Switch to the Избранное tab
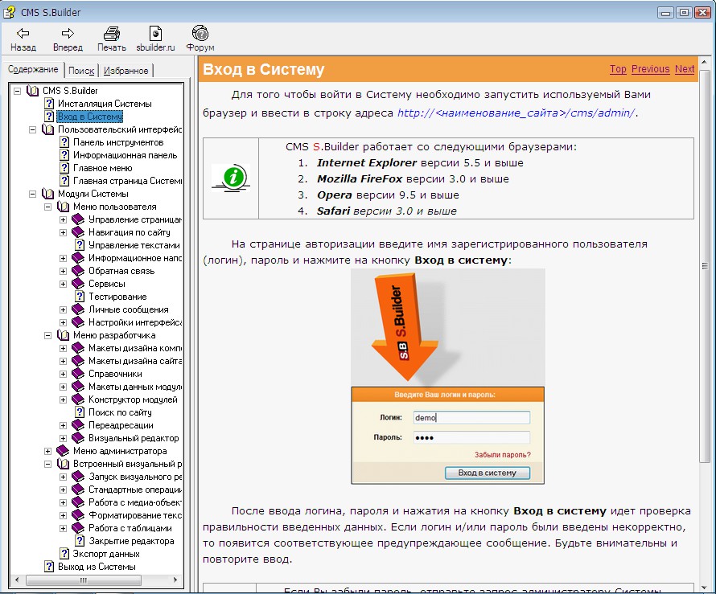The height and width of the screenshot is (594, 716). (x=126, y=71)
